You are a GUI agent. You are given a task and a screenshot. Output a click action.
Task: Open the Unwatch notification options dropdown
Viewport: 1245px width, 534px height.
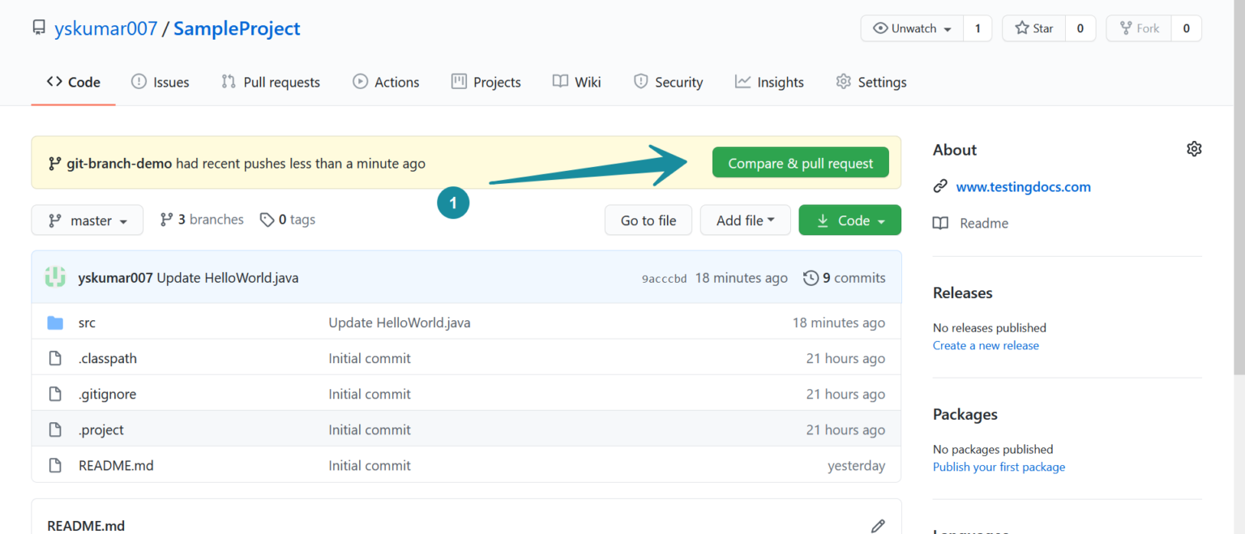[x=911, y=28]
